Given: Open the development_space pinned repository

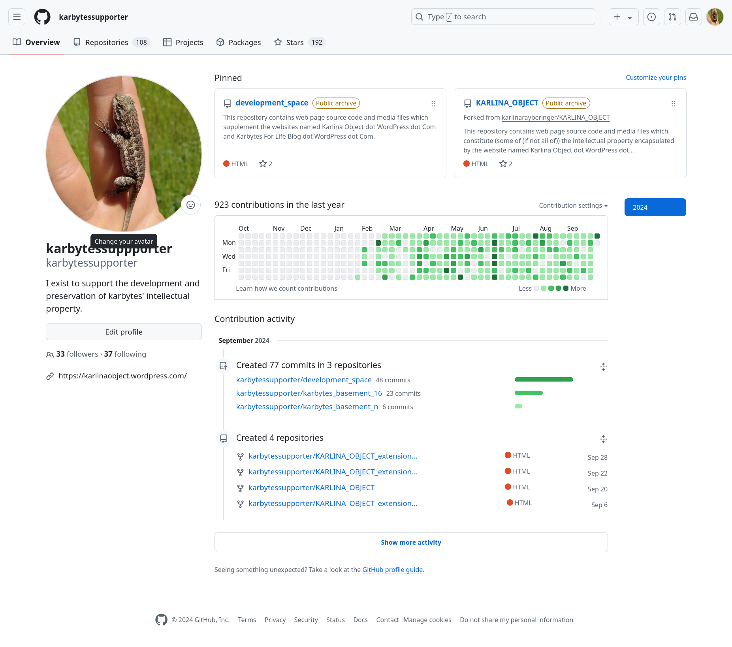Looking at the screenshot, I should [x=272, y=103].
